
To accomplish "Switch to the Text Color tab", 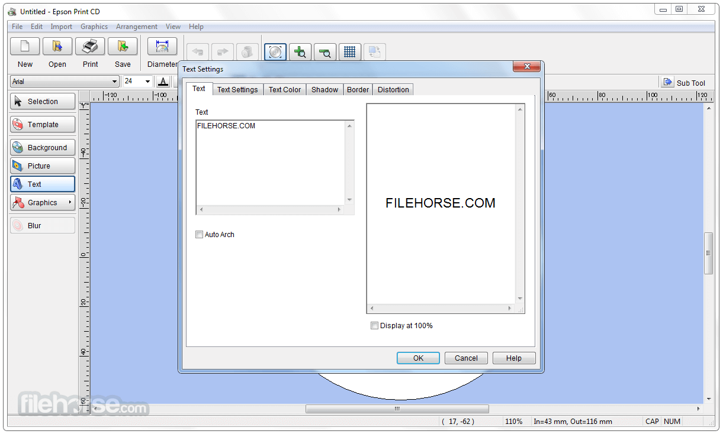I will (285, 90).
